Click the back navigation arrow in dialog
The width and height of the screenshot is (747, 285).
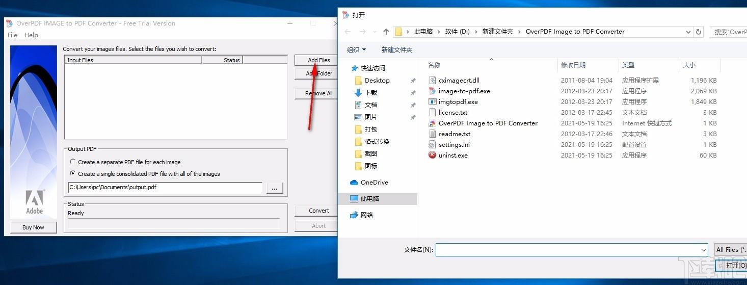[x=348, y=32]
